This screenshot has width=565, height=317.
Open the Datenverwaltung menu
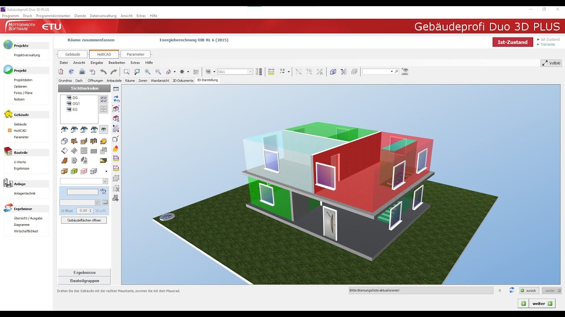pyautogui.click(x=103, y=16)
